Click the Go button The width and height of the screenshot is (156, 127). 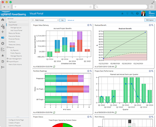[x=62, y=20]
